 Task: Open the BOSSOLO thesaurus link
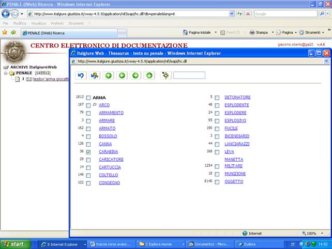[x=108, y=136]
